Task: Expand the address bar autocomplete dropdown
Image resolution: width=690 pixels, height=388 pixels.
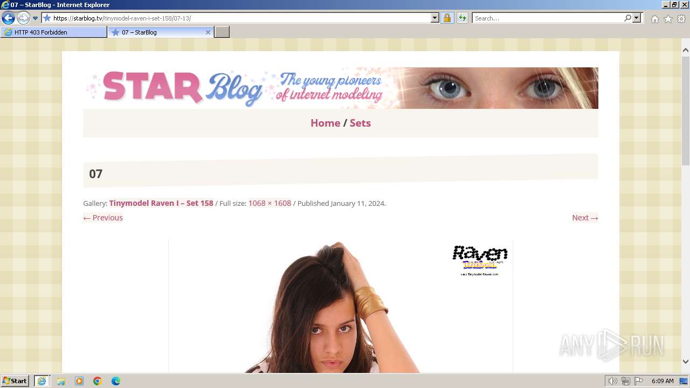Action: click(x=435, y=18)
